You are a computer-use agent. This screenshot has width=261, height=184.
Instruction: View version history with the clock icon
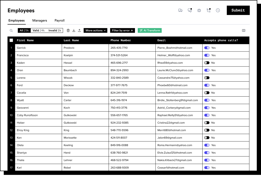coord(218,10)
